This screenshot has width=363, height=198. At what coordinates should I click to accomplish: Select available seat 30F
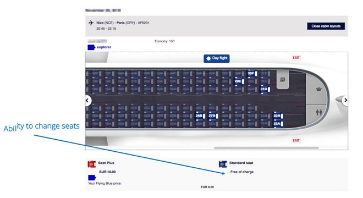pos(252,74)
